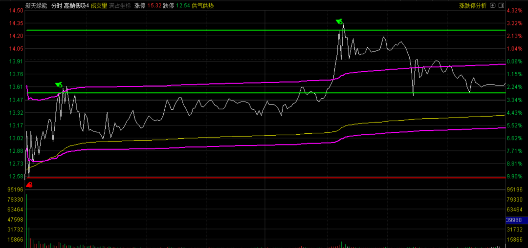Click the upload arrow icon at top right

493,5
